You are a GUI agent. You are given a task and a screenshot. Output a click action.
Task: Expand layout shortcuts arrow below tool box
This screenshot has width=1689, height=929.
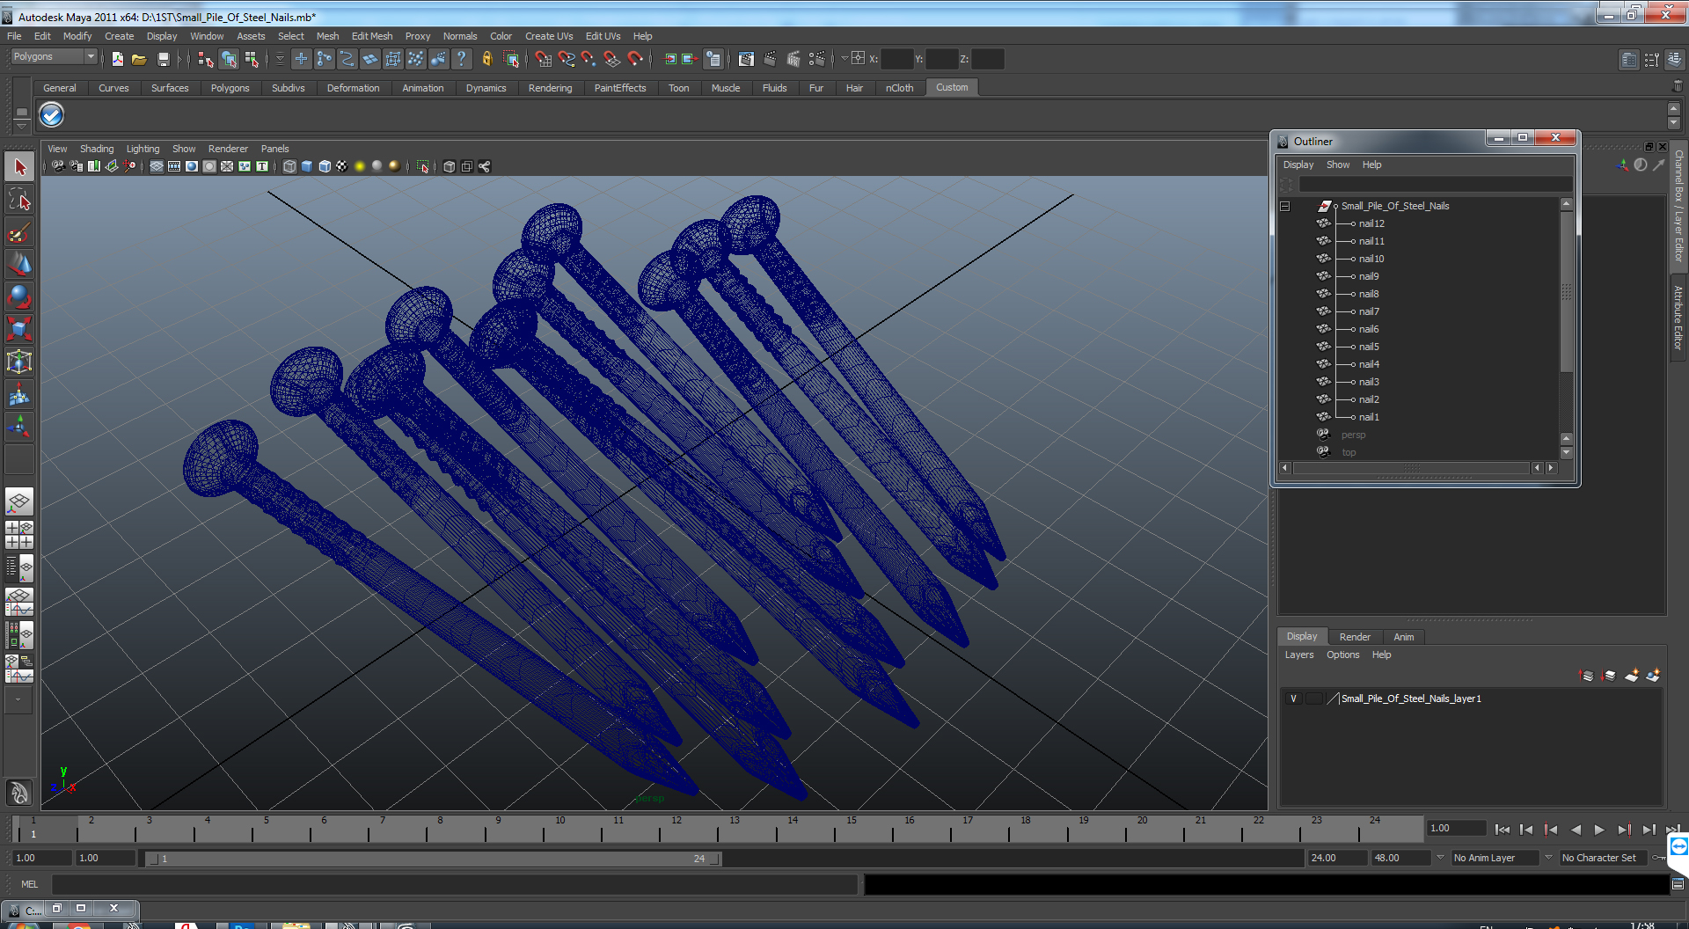[x=19, y=700]
